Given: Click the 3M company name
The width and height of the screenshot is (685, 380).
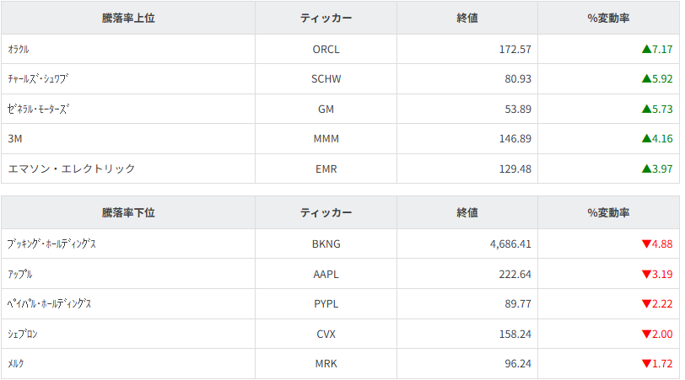Looking at the screenshot, I should pos(14,139).
